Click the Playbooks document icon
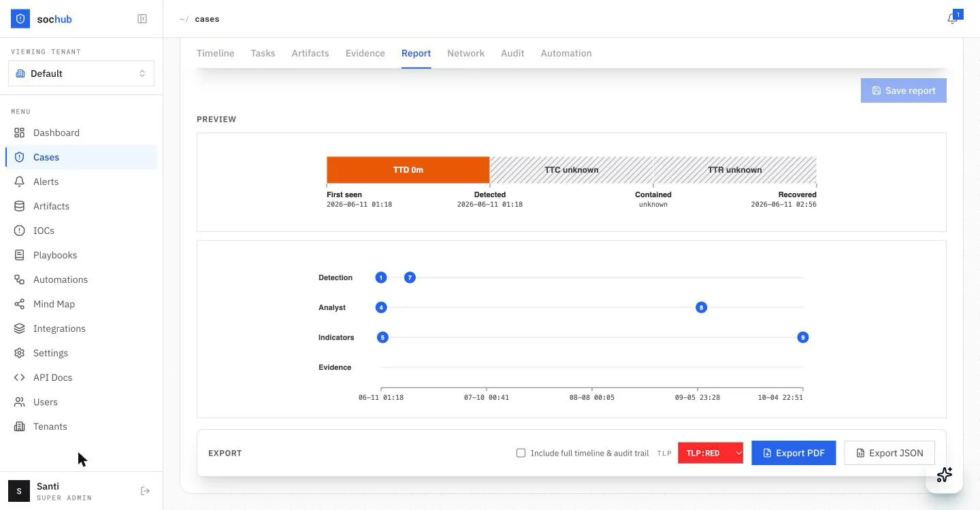Viewport: 980px width, 510px height. point(20,255)
